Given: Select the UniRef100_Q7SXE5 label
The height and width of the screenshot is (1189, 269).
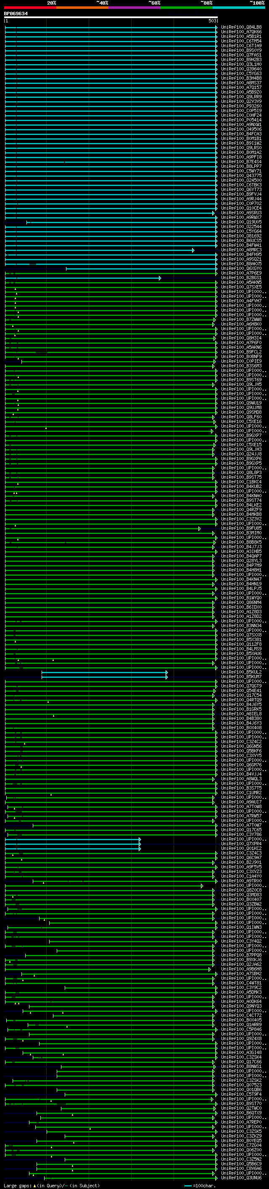Looking at the screenshot, I should pos(241,287).
